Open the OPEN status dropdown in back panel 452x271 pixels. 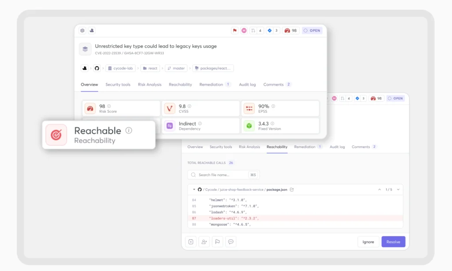click(396, 98)
